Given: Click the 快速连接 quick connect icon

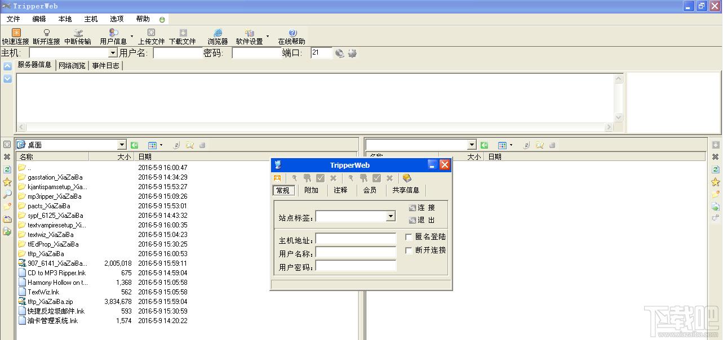Looking at the screenshot, I should click(16, 33).
